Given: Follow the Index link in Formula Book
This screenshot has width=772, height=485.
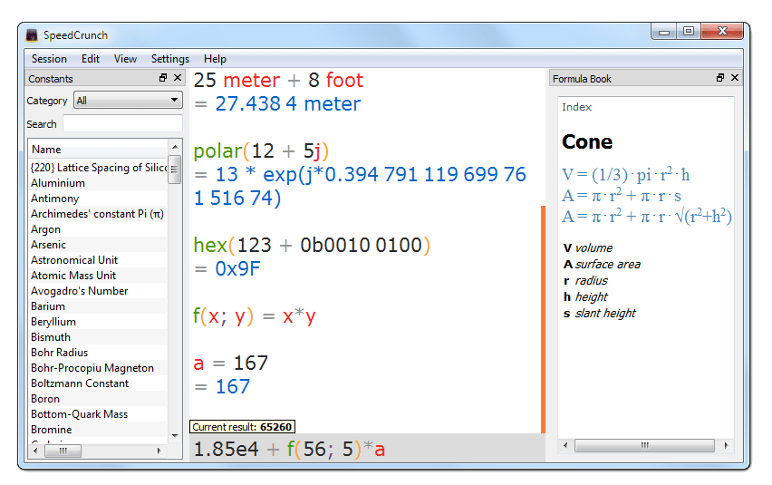Looking at the screenshot, I should coord(576,107).
